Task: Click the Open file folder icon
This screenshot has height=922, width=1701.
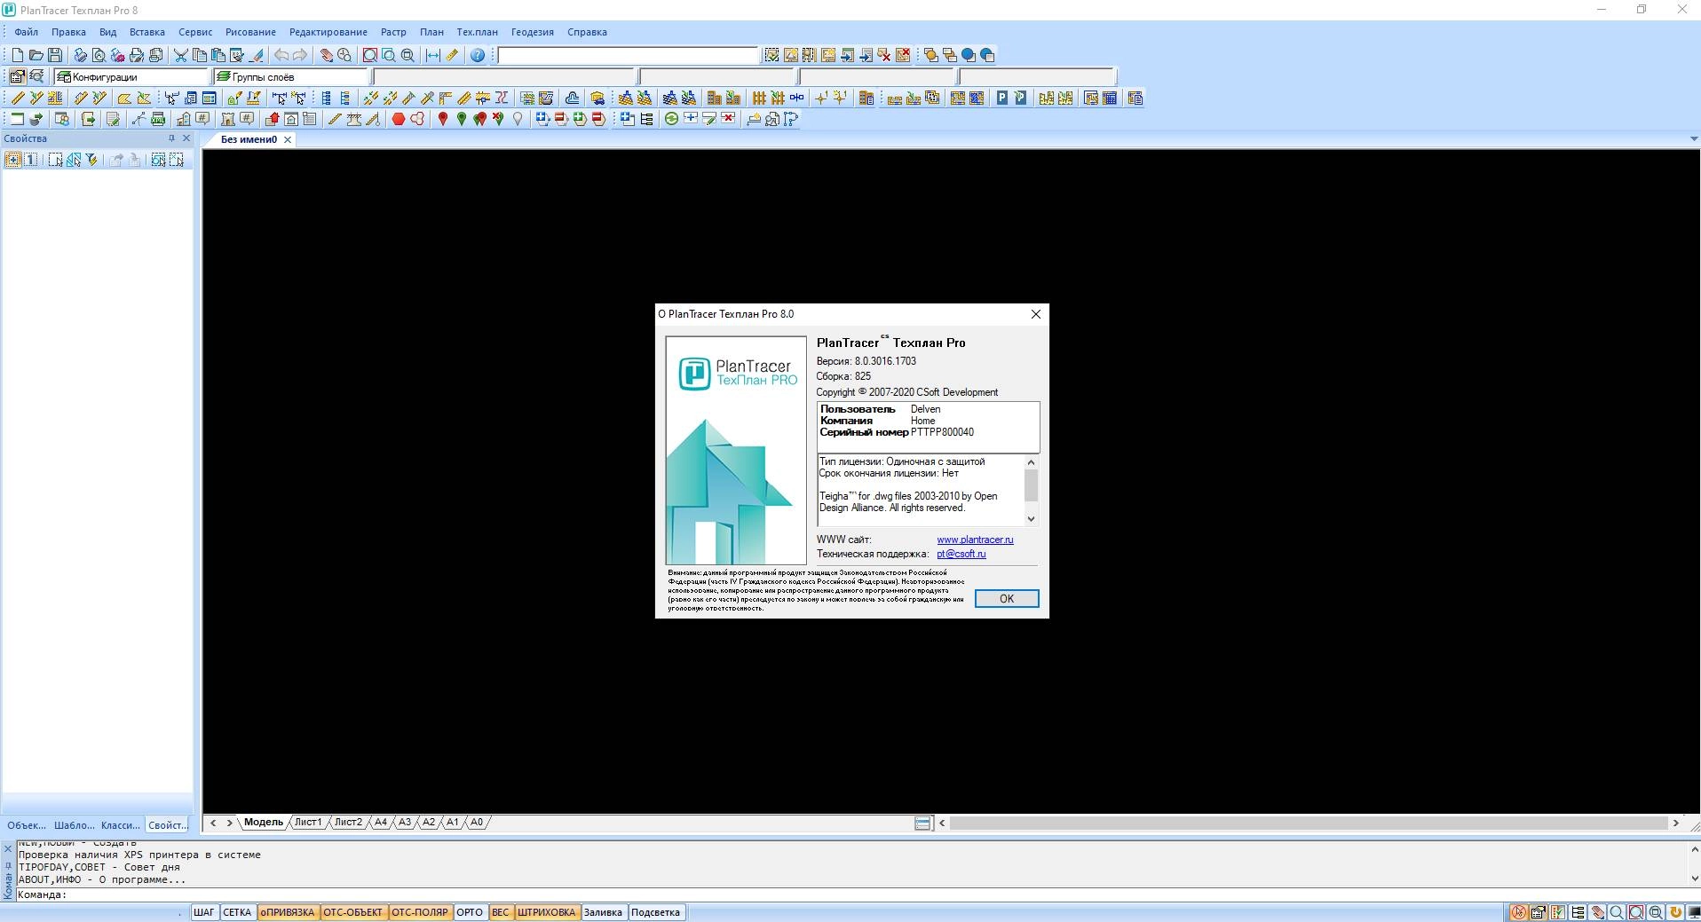Action: pos(36,55)
